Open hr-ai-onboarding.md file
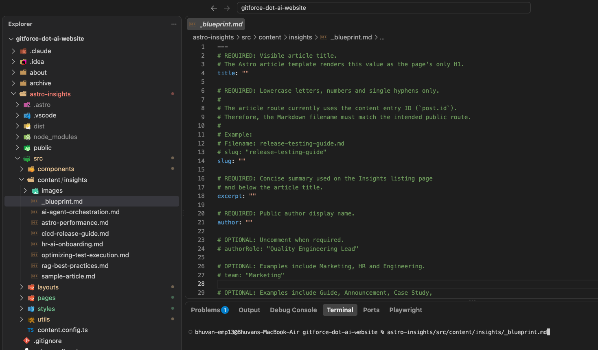The image size is (598, 350). [x=72, y=244]
